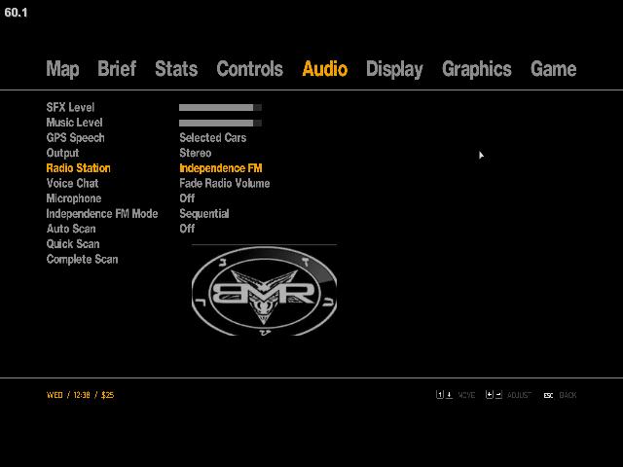Toggle the Microphone Off setting
Viewport: 623px width, 467px height.
click(x=187, y=198)
